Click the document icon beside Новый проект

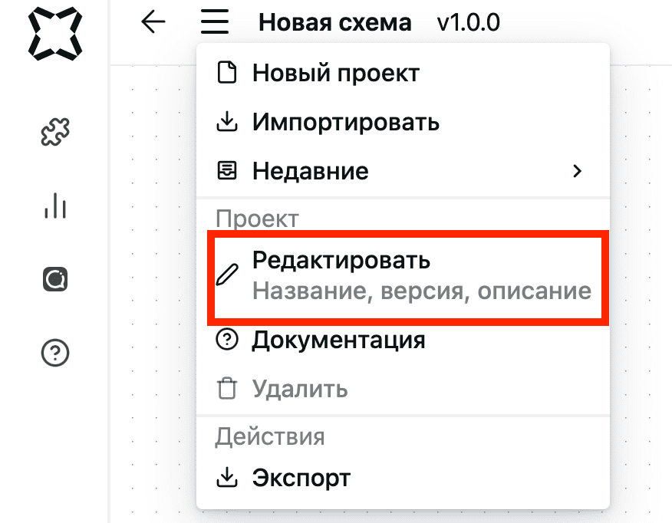(227, 72)
